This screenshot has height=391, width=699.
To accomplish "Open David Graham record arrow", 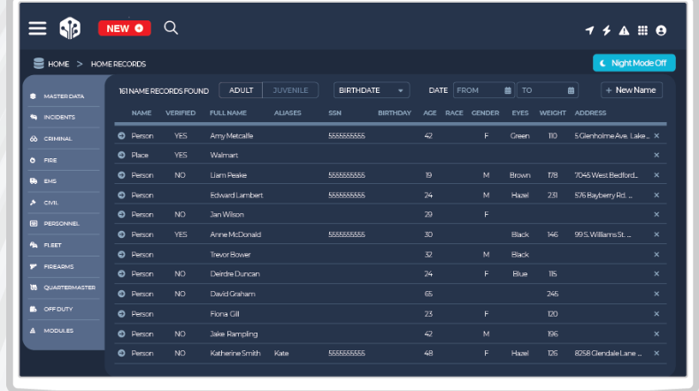I will click(121, 294).
